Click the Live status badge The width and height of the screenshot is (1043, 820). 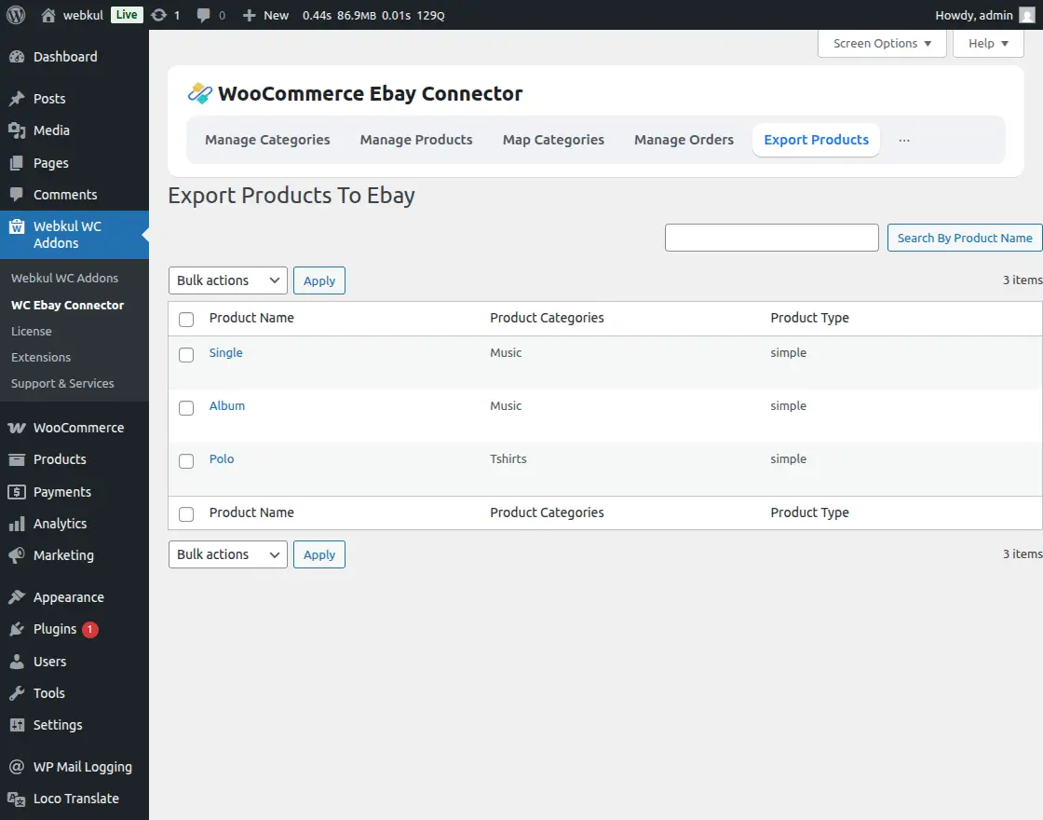[x=127, y=15]
